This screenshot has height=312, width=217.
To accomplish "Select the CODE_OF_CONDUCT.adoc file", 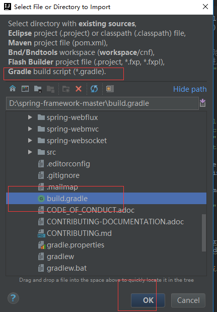I will tap(91, 210).
